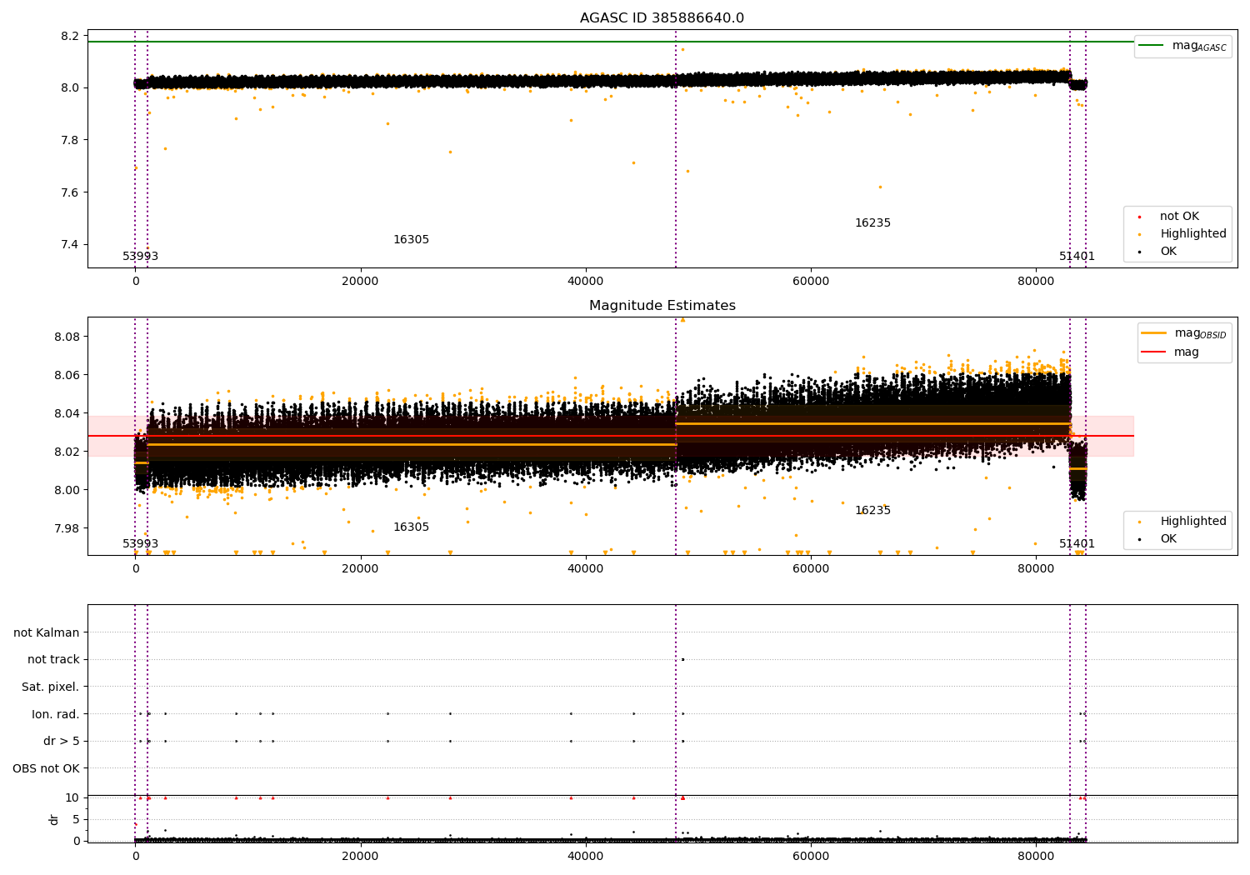Click the 'not track' flagged data point
Viewport: 1250px width, 875px height.
682,659
